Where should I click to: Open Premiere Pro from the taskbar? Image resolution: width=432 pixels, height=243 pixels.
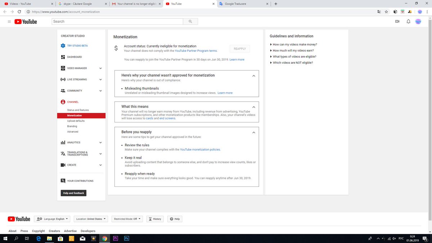(116, 238)
